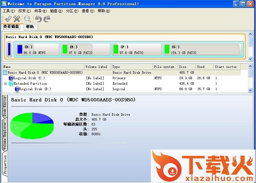Click the 436.4 GB size cell
256x183 pixels.
click(187, 84)
